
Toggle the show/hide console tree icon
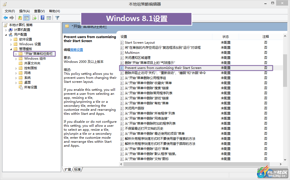(26, 18)
